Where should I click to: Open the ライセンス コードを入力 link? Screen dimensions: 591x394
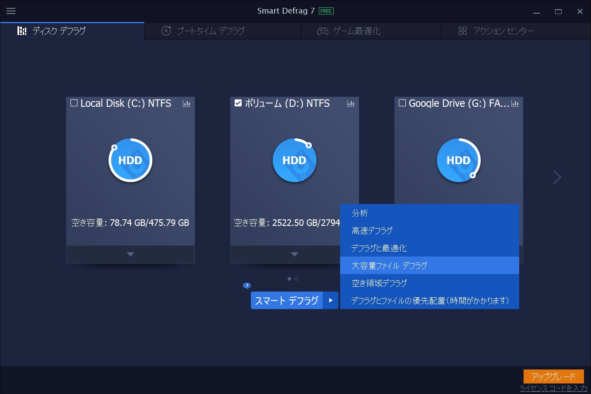click(x=552, y=388)
